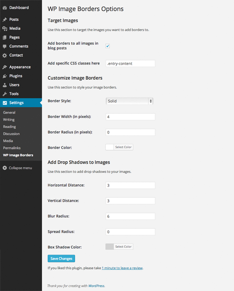Click Save Changes button
Image resolution: width=234 pixels, height=291 pixels.
pyautogui.click(x=61, y=259)
